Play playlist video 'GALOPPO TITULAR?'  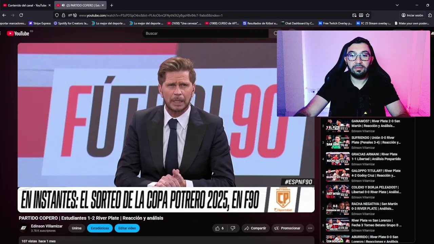point(376,173)
